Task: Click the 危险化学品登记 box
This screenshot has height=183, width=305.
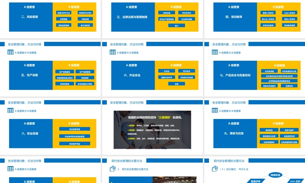Action: click(x=269, y=86)
